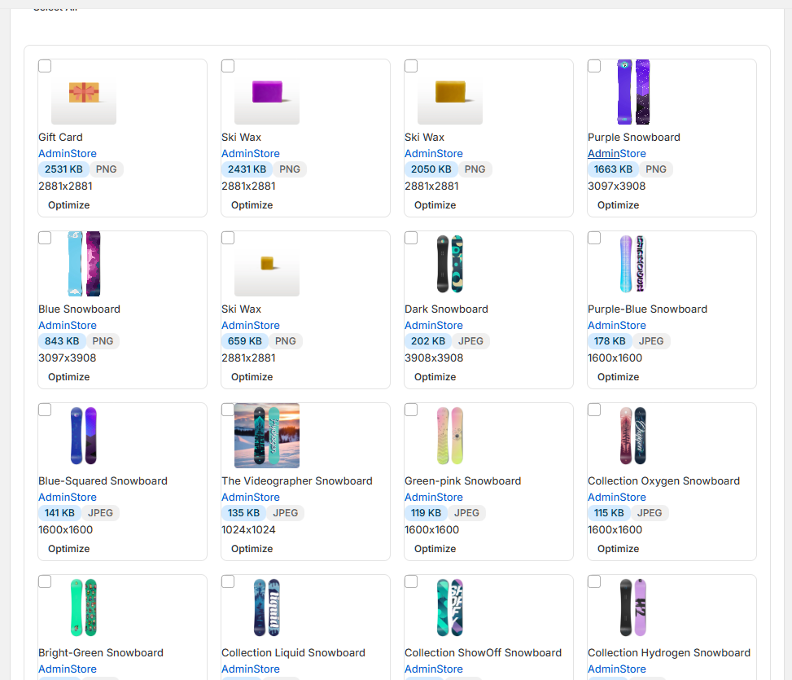Open AdminStore link under Purple Snowboard
This screenshot has width=792, height=680.
pos(617,154)
